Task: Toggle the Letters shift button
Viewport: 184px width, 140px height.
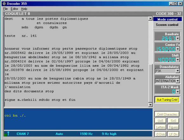Action: [x=161, y=127]
